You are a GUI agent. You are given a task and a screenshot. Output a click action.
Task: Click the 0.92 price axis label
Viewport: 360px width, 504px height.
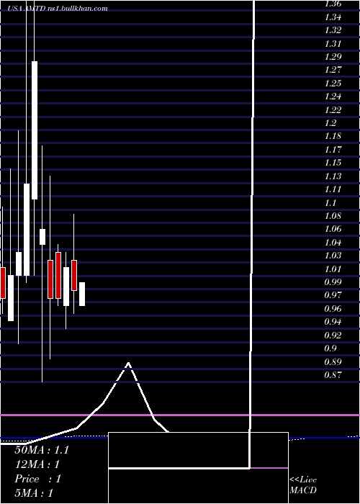coord(333,336)
